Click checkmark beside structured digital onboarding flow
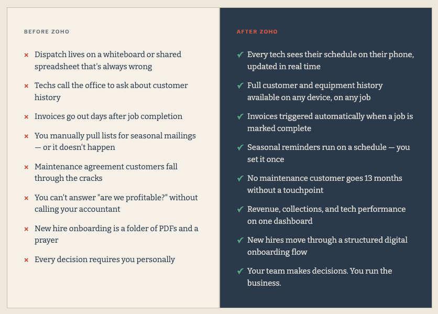Image resolution: width=438 pixels, height=314 pixels. [x=240, y=240]
